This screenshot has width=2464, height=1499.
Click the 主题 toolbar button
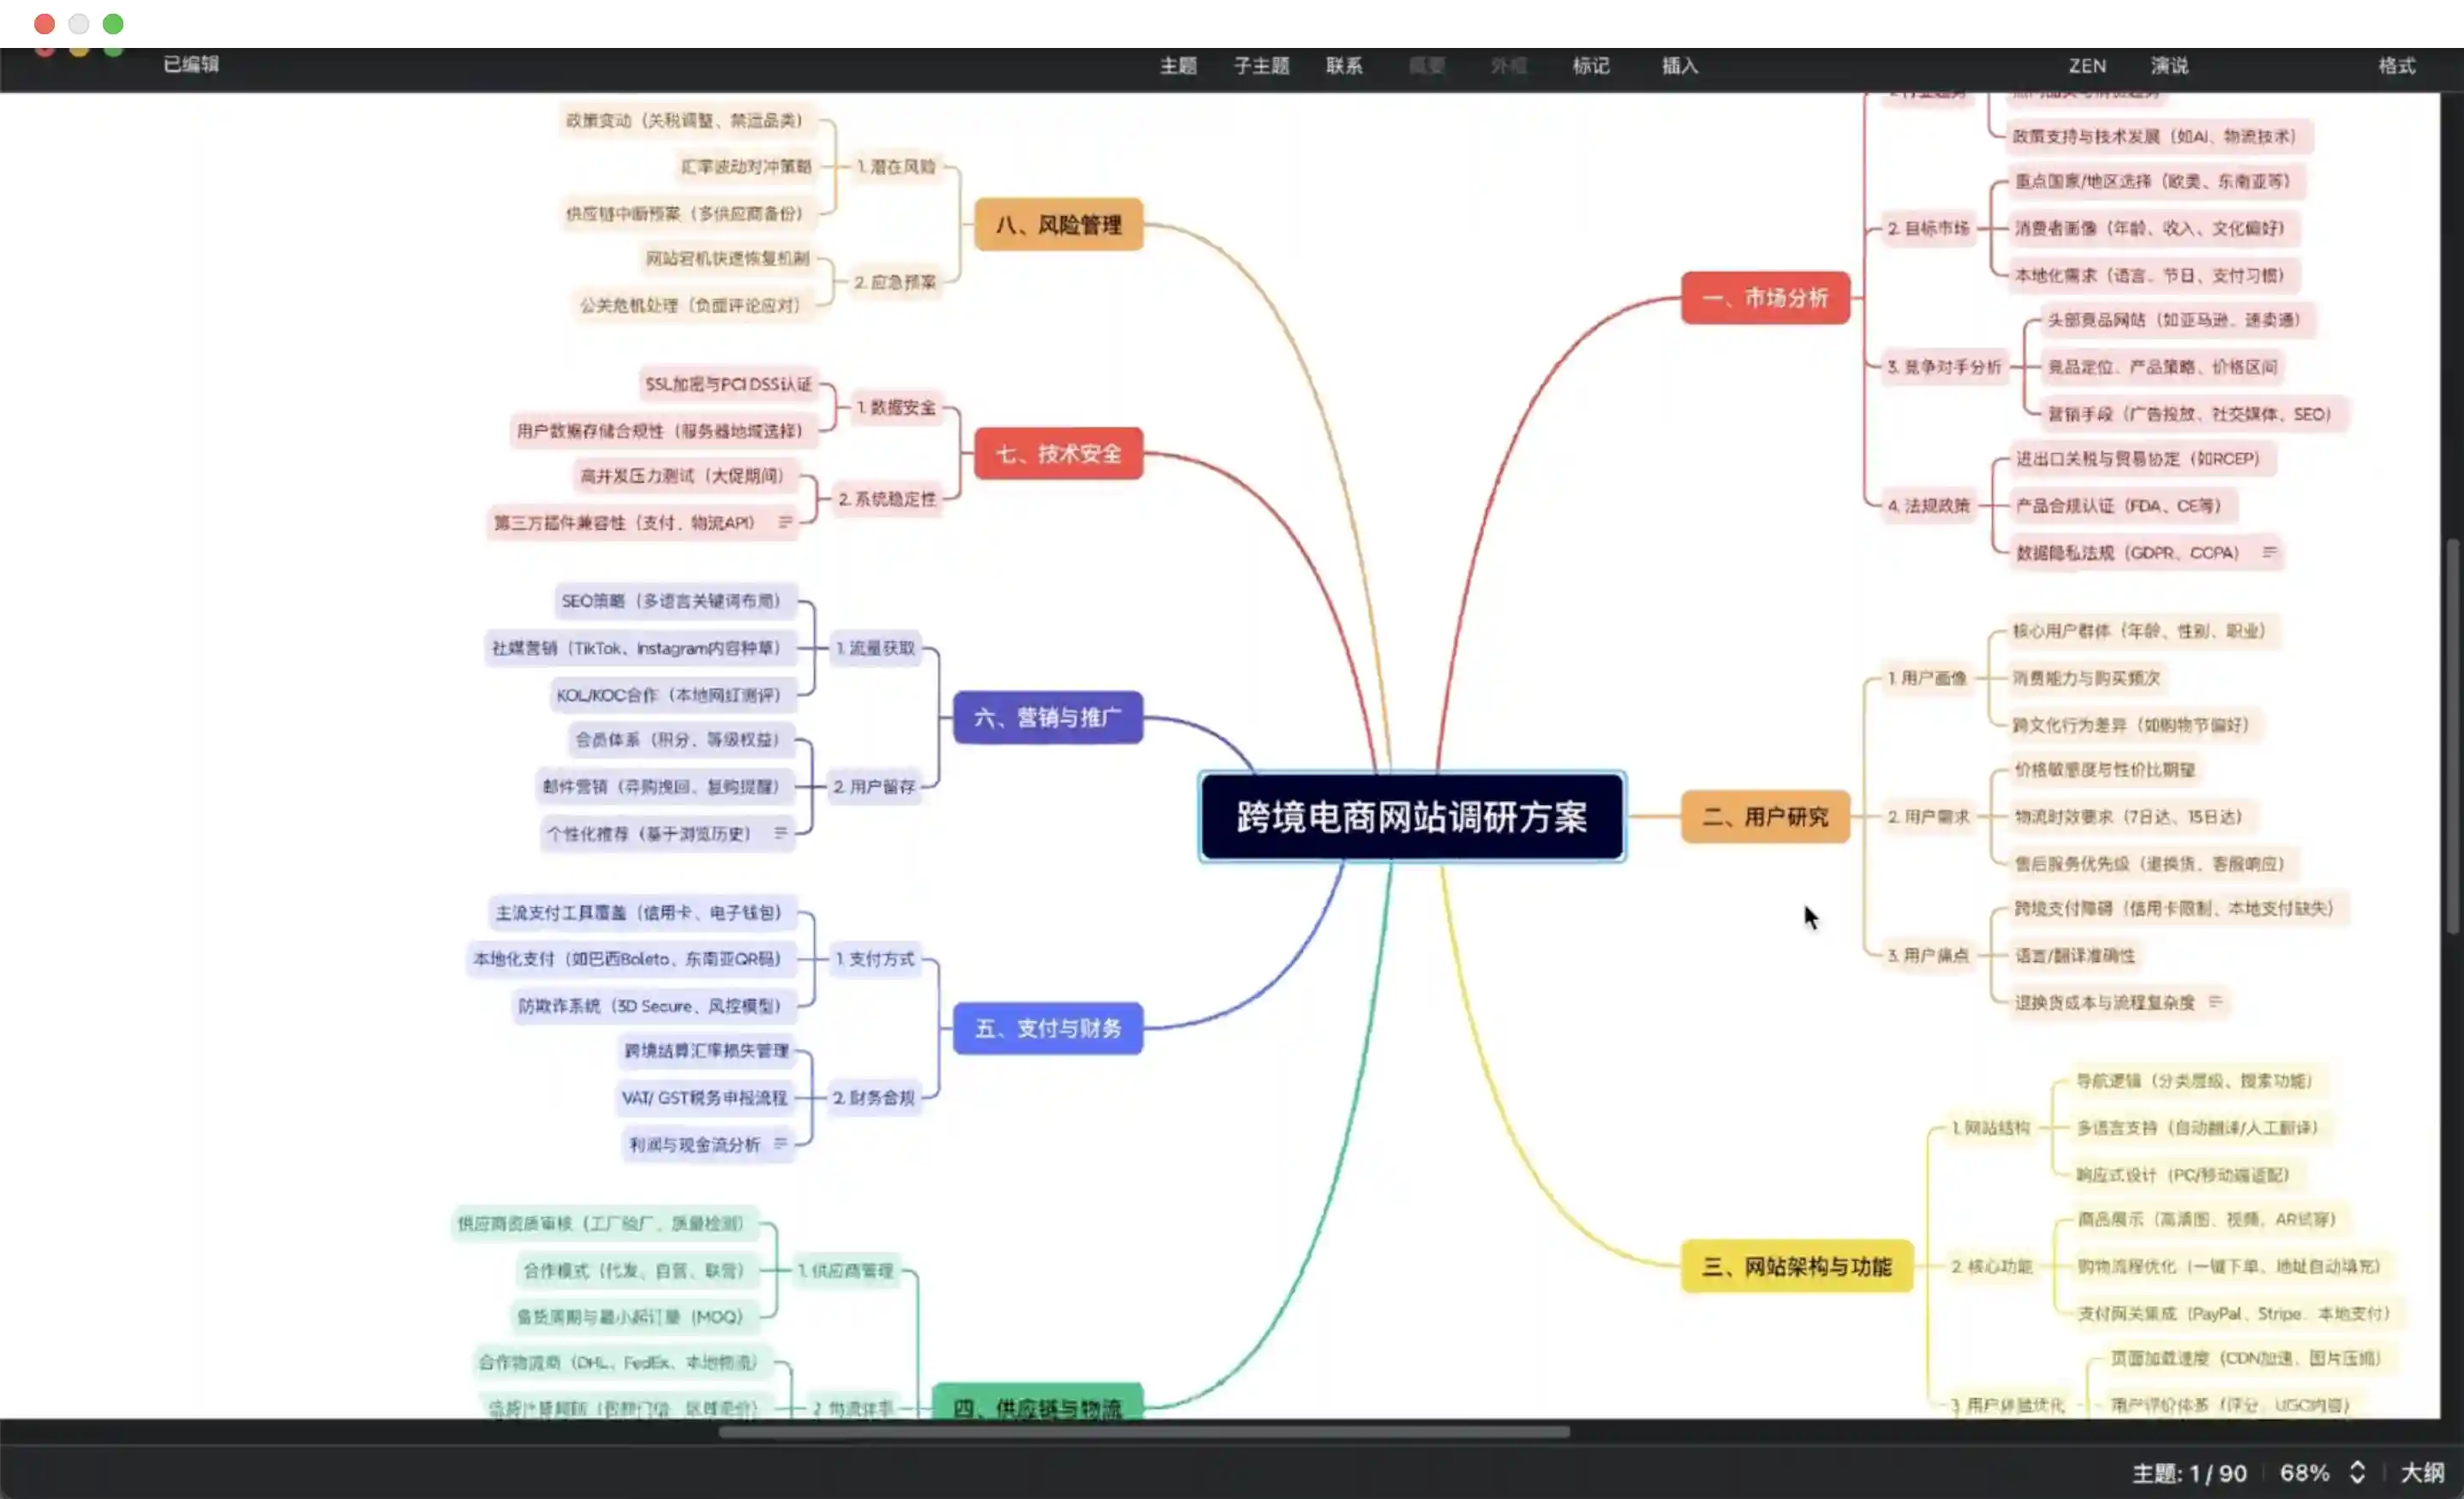coord(1178,66)
